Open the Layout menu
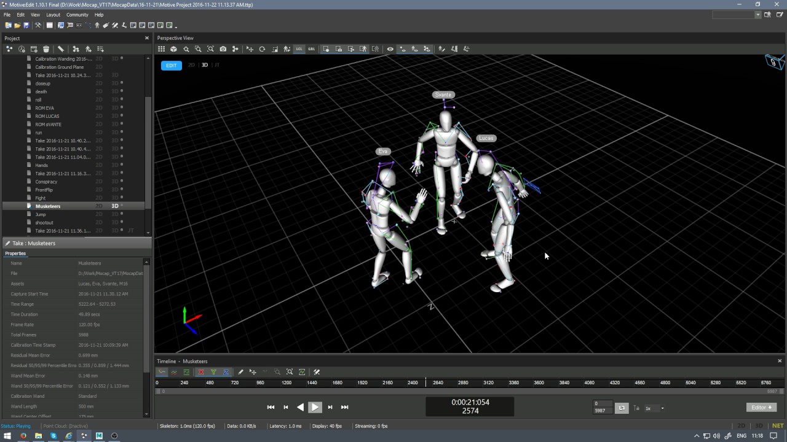 click(x=53, y=15)
